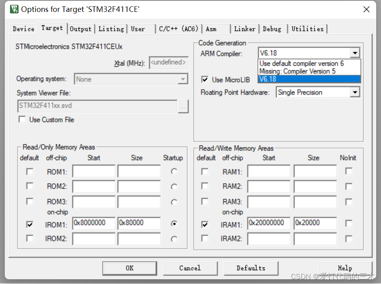Image resolution: width=381 pixels, height=284 pixels.
Task: Click the IRAM2 Size field
Action: click(316, 238)
